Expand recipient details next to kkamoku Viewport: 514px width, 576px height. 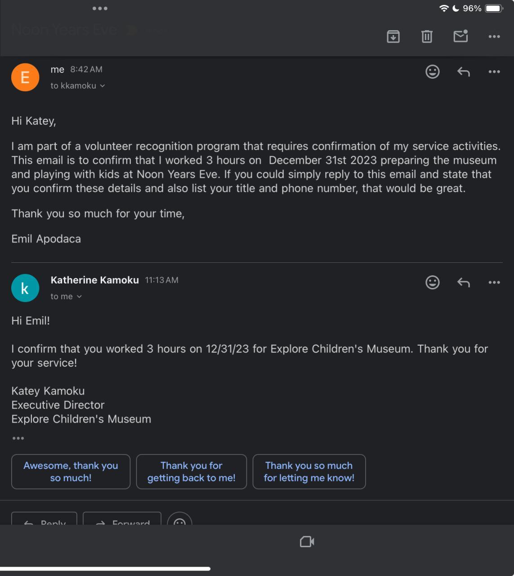coord(103,86)
